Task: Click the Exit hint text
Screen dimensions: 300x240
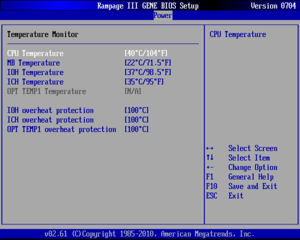Action: [236, 196]
